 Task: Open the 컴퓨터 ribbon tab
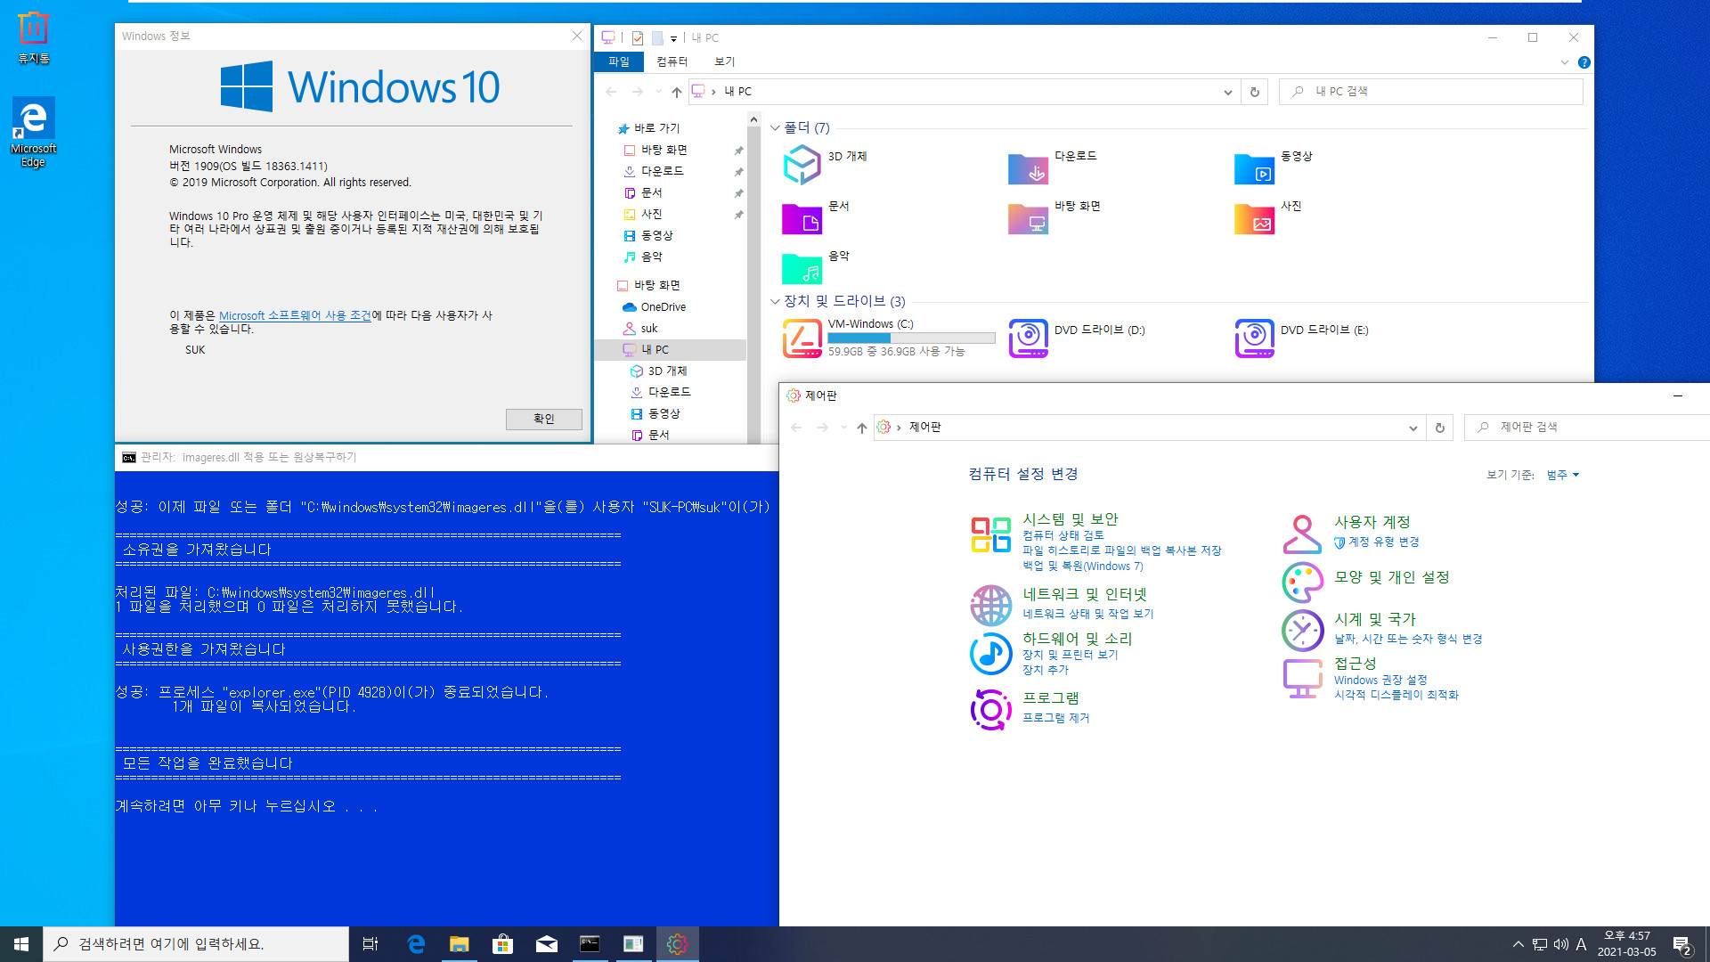[x=672, y=61]
